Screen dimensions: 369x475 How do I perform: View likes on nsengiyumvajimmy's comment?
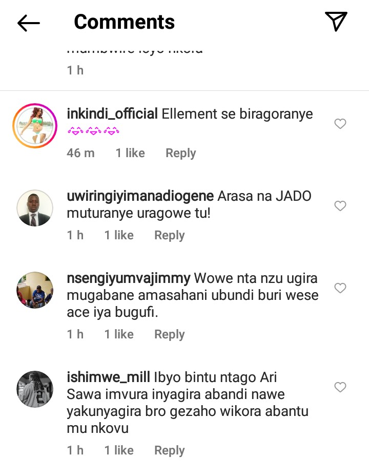point(119,334)
